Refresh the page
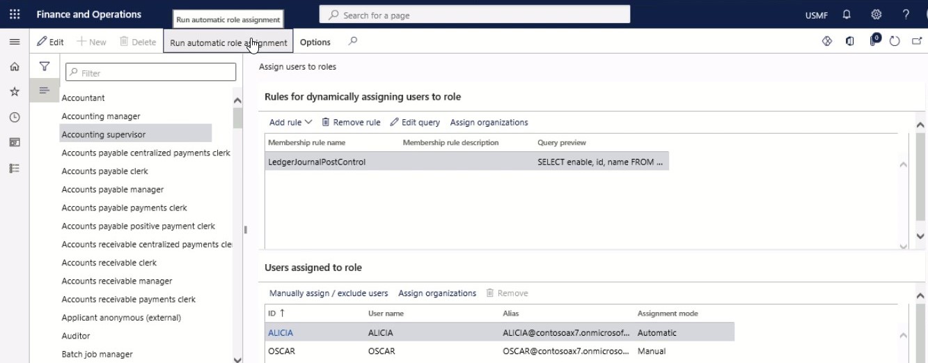 [895, 42]
